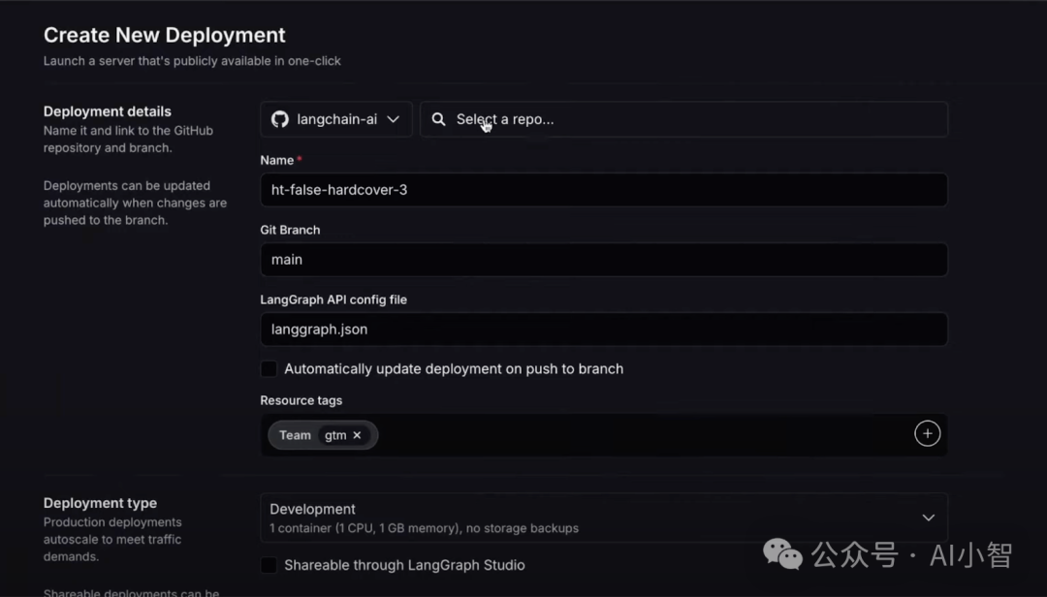Remove the gtm Team tag with its X
The width and height of the screenshot is (1047, 597).
tap(357, 435)
